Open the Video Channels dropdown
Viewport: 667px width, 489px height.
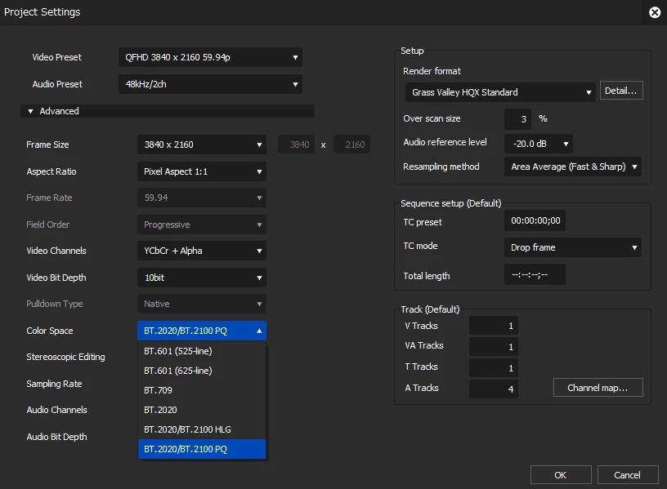tap(201, 251)
